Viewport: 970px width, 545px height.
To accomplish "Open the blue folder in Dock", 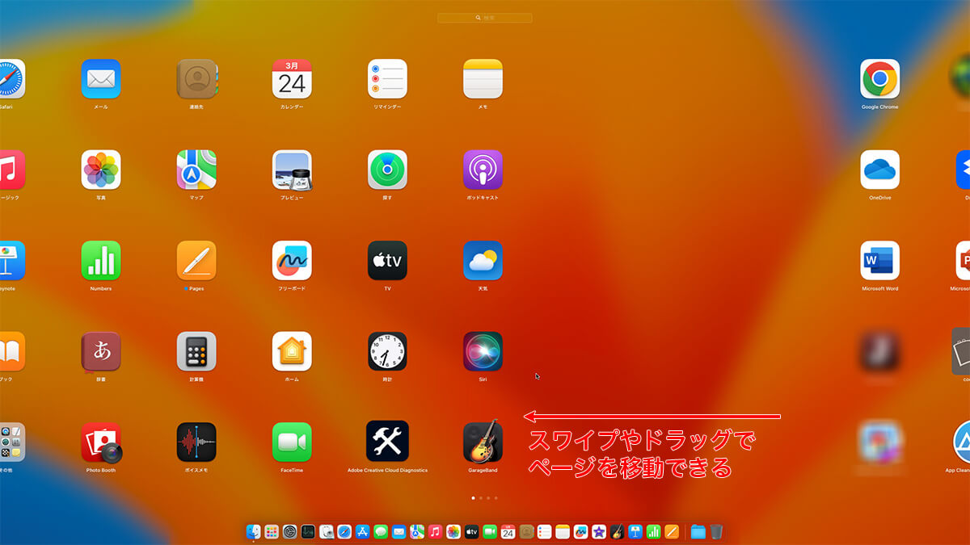I will click(698, 531).
